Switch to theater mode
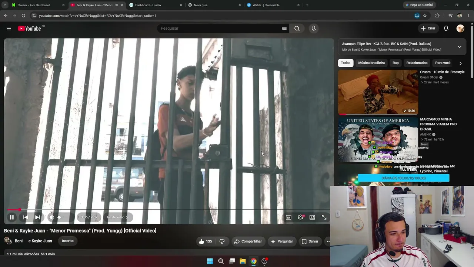Image resolution: width=474 pixels, height=267 pixels. coord(312,217)
